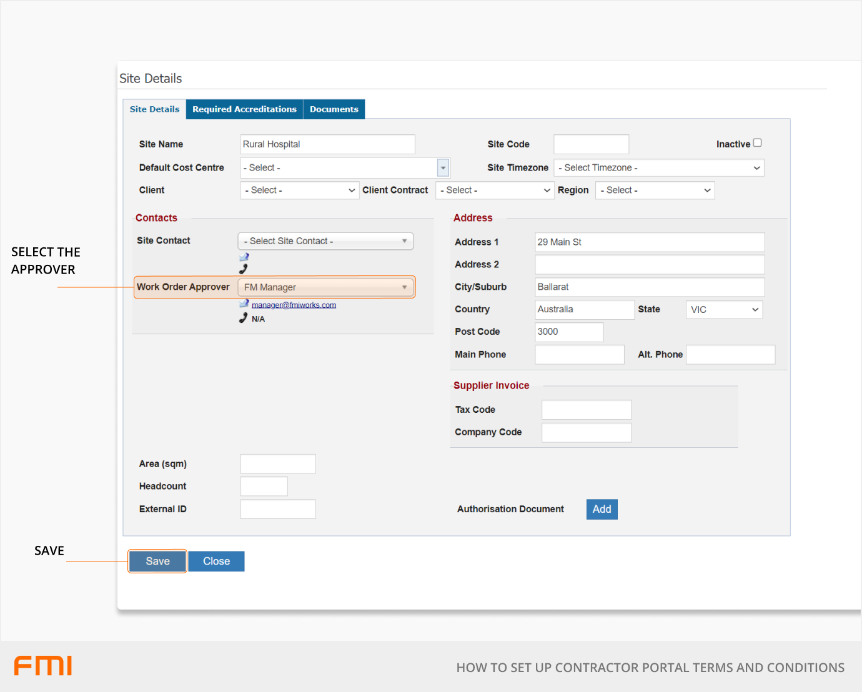Click the email icon under Site Contact

point(244,257)
